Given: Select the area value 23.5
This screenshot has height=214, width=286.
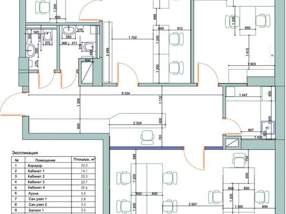Looking at the screenshot, I should click(84, 177).
